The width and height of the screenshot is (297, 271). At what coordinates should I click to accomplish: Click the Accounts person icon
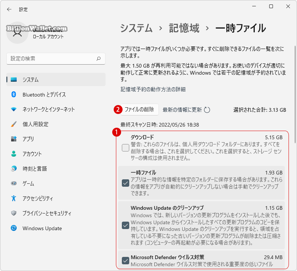coord(14,154)
